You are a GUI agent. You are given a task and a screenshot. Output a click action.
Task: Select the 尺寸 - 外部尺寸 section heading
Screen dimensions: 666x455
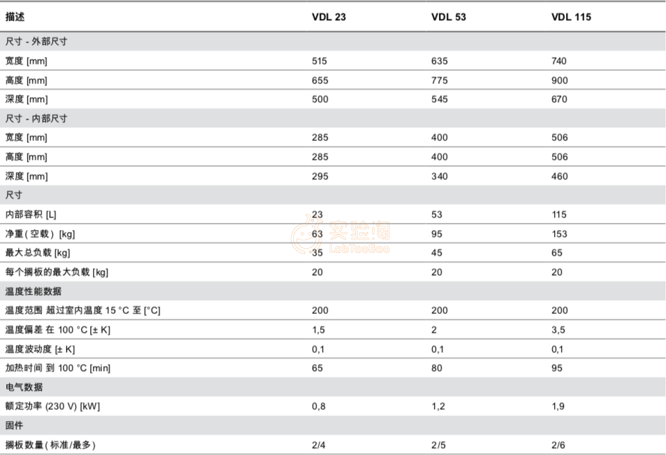36,42
